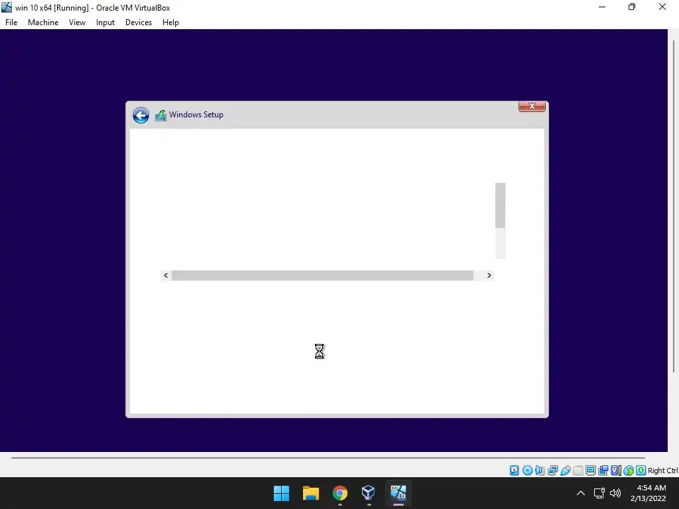
Task: Open the File menu
Action: coord(11,23)
